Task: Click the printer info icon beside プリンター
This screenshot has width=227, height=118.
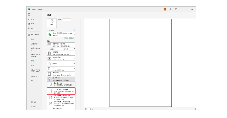Action: 75,30
